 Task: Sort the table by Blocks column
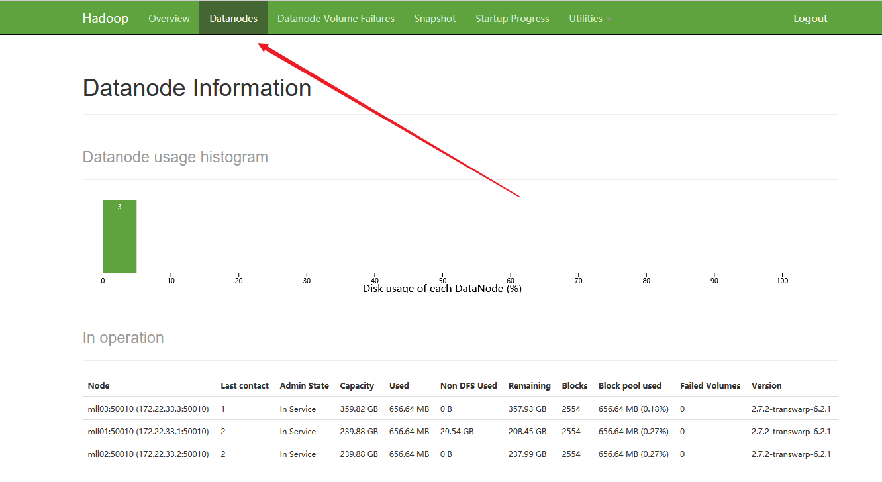[574, 385]
